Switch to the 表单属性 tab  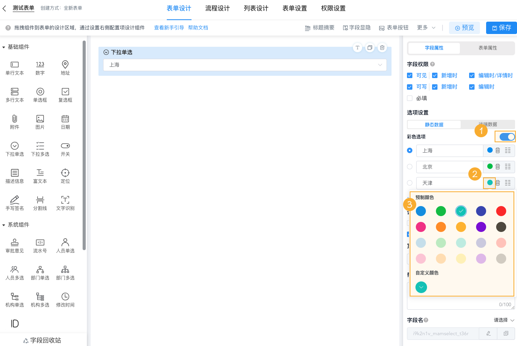coord(487,48)
